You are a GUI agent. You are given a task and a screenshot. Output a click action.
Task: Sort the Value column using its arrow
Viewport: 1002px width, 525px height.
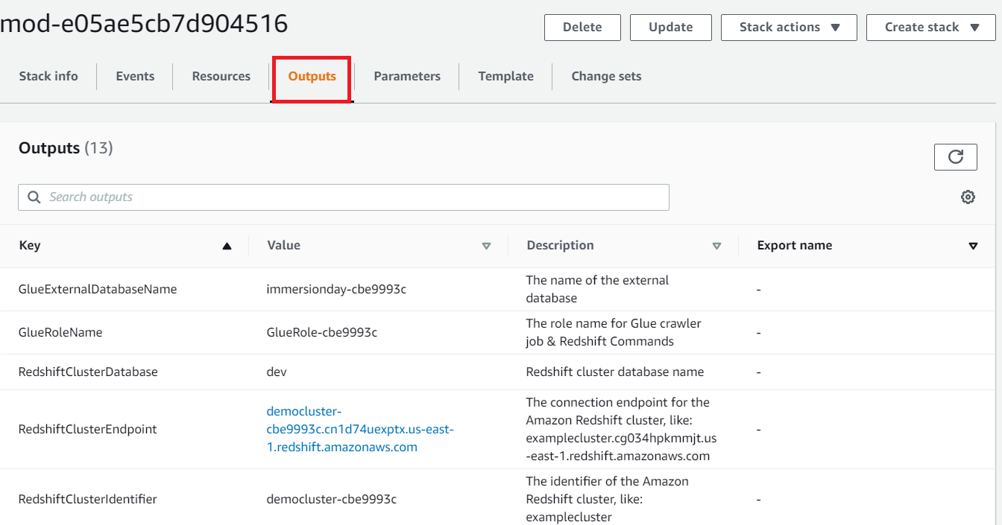click(x=486, y=246)
